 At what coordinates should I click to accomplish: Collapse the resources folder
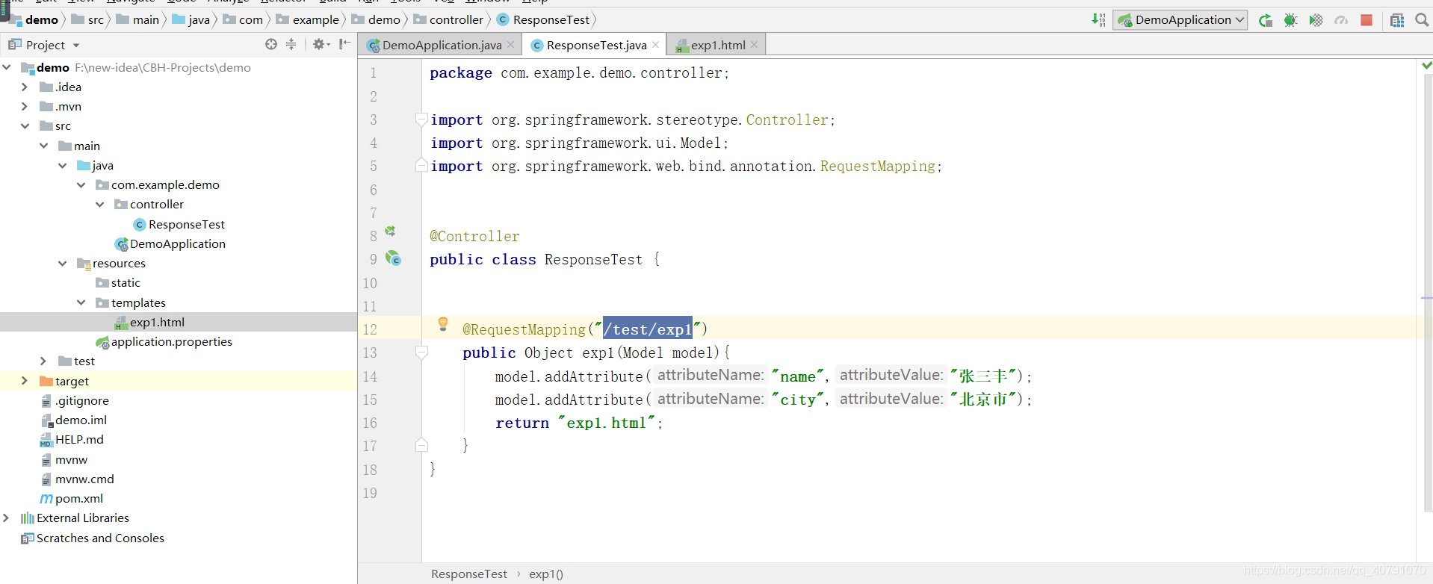pos(62,263)
